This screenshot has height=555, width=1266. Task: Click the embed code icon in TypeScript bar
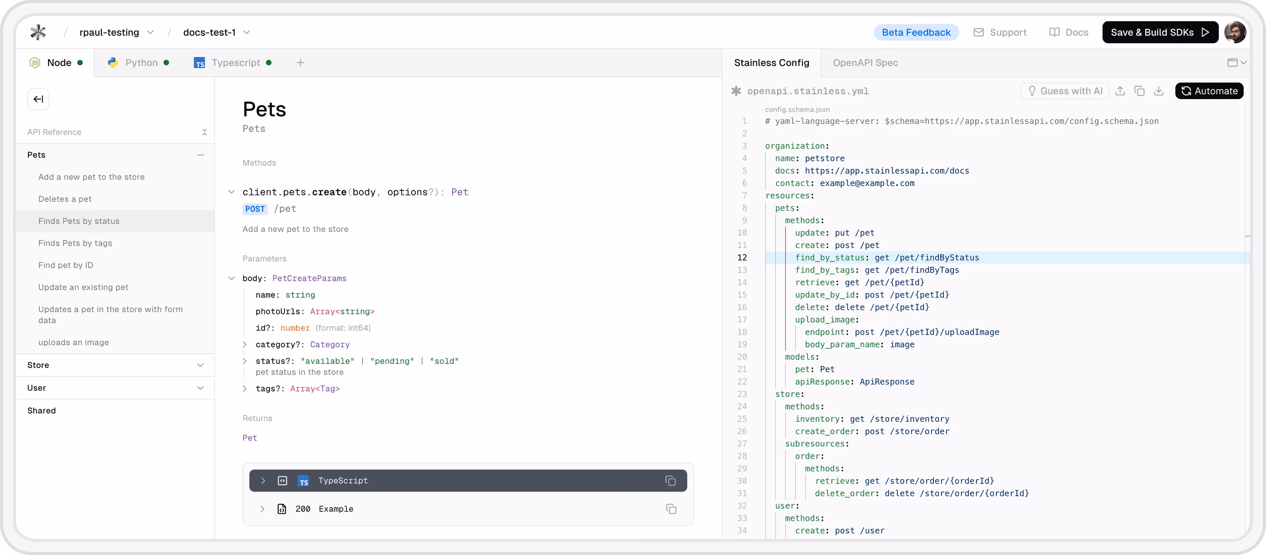coord(282,481)
